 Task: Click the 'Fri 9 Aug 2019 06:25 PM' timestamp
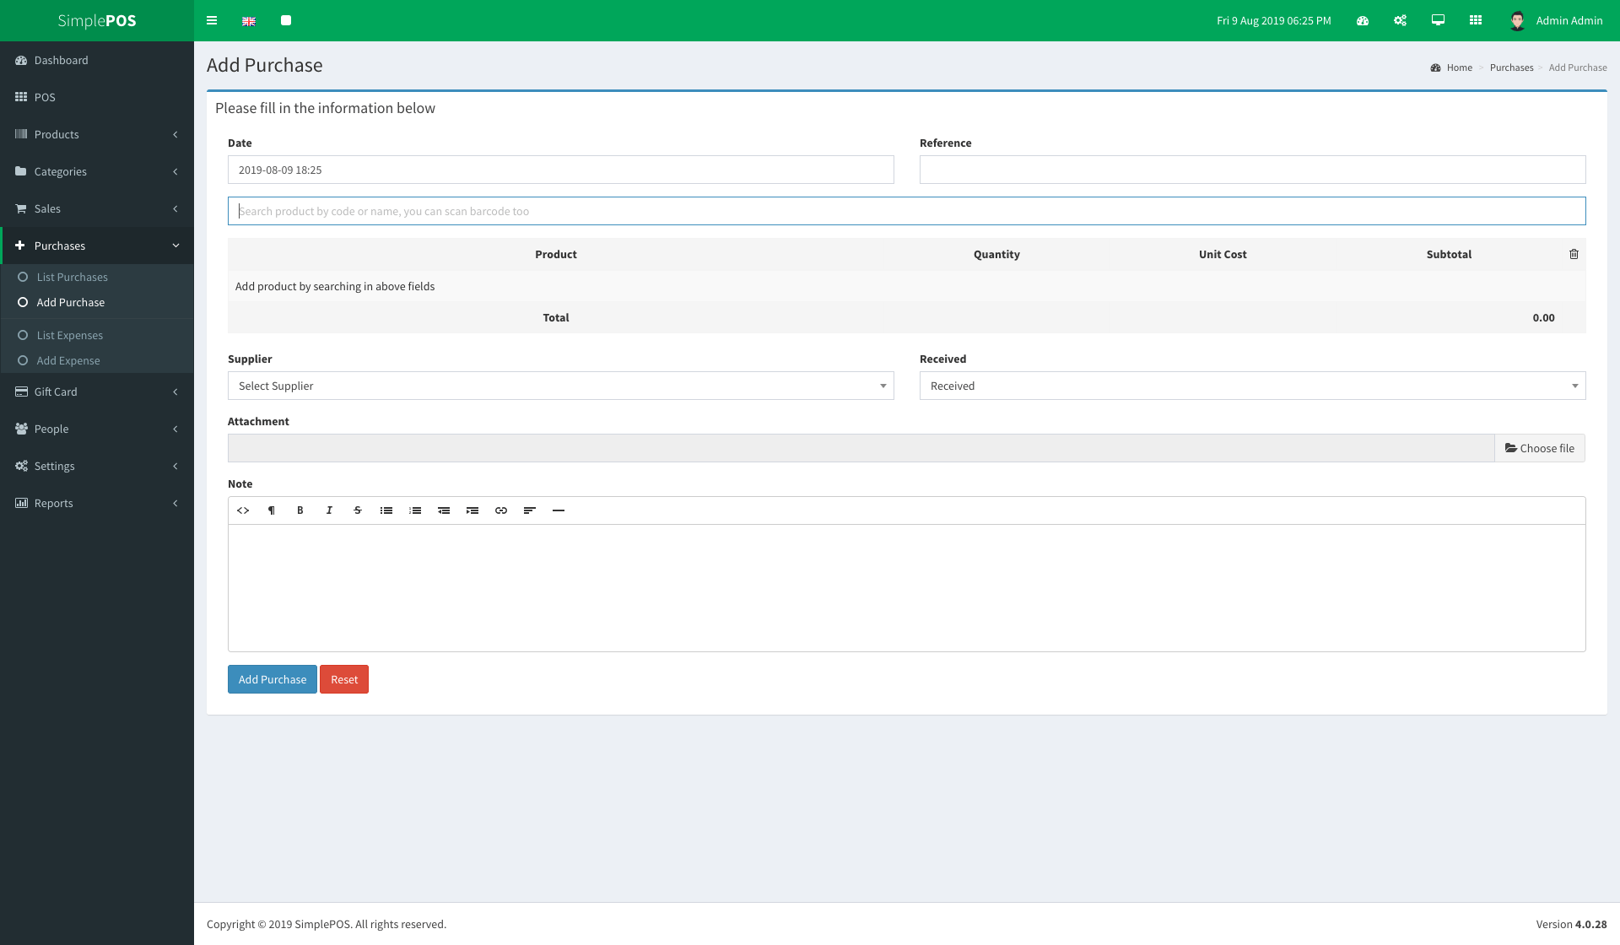pos(1274,20)
